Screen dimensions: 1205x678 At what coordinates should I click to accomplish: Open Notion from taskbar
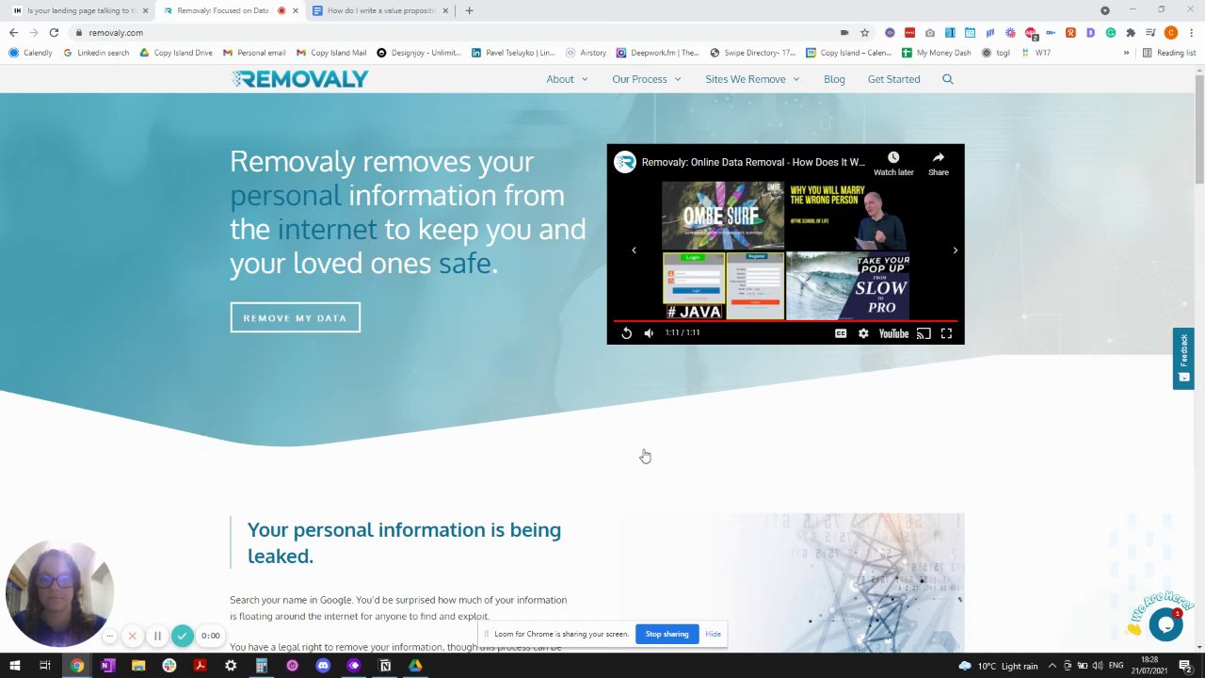(x=385, y=666)
